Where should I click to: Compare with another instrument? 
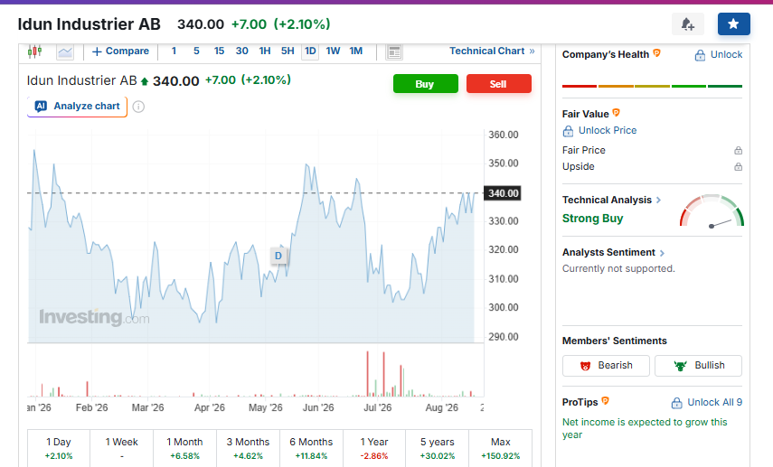pos(120,51)
